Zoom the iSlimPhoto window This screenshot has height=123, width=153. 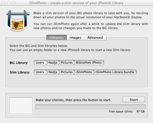pyautogui.click(x=14, y=3)
